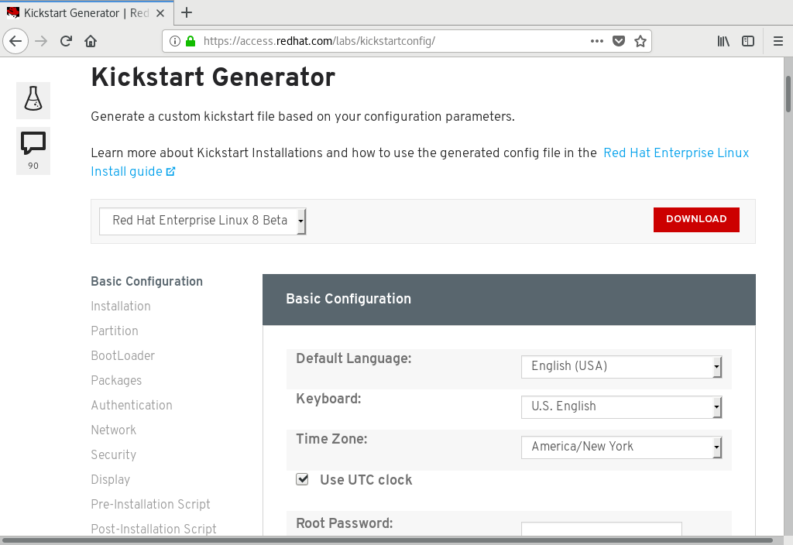
Task: Go to the browser home icon
Action: [x=91, y=41]
